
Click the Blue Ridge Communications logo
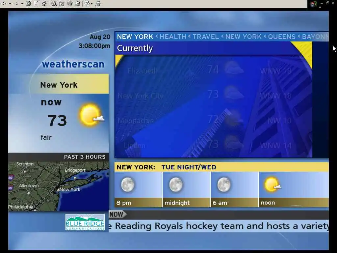[85, 222]
